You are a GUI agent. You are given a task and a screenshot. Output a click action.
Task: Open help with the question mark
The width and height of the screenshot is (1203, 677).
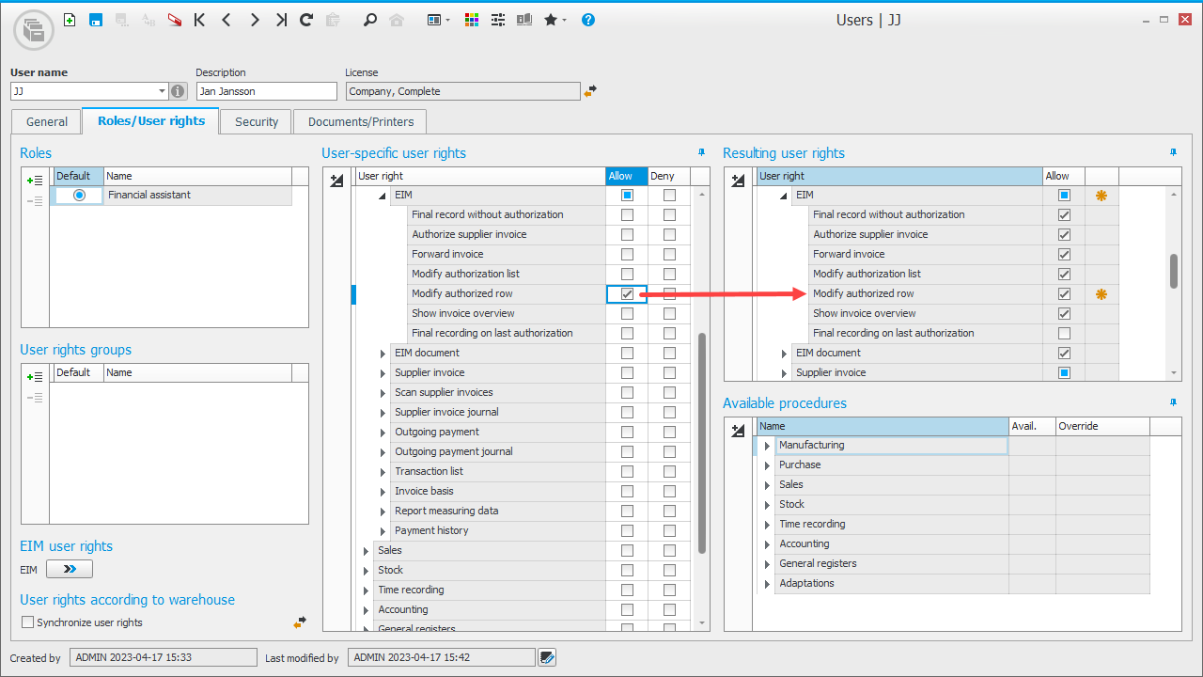click(588, 20)
